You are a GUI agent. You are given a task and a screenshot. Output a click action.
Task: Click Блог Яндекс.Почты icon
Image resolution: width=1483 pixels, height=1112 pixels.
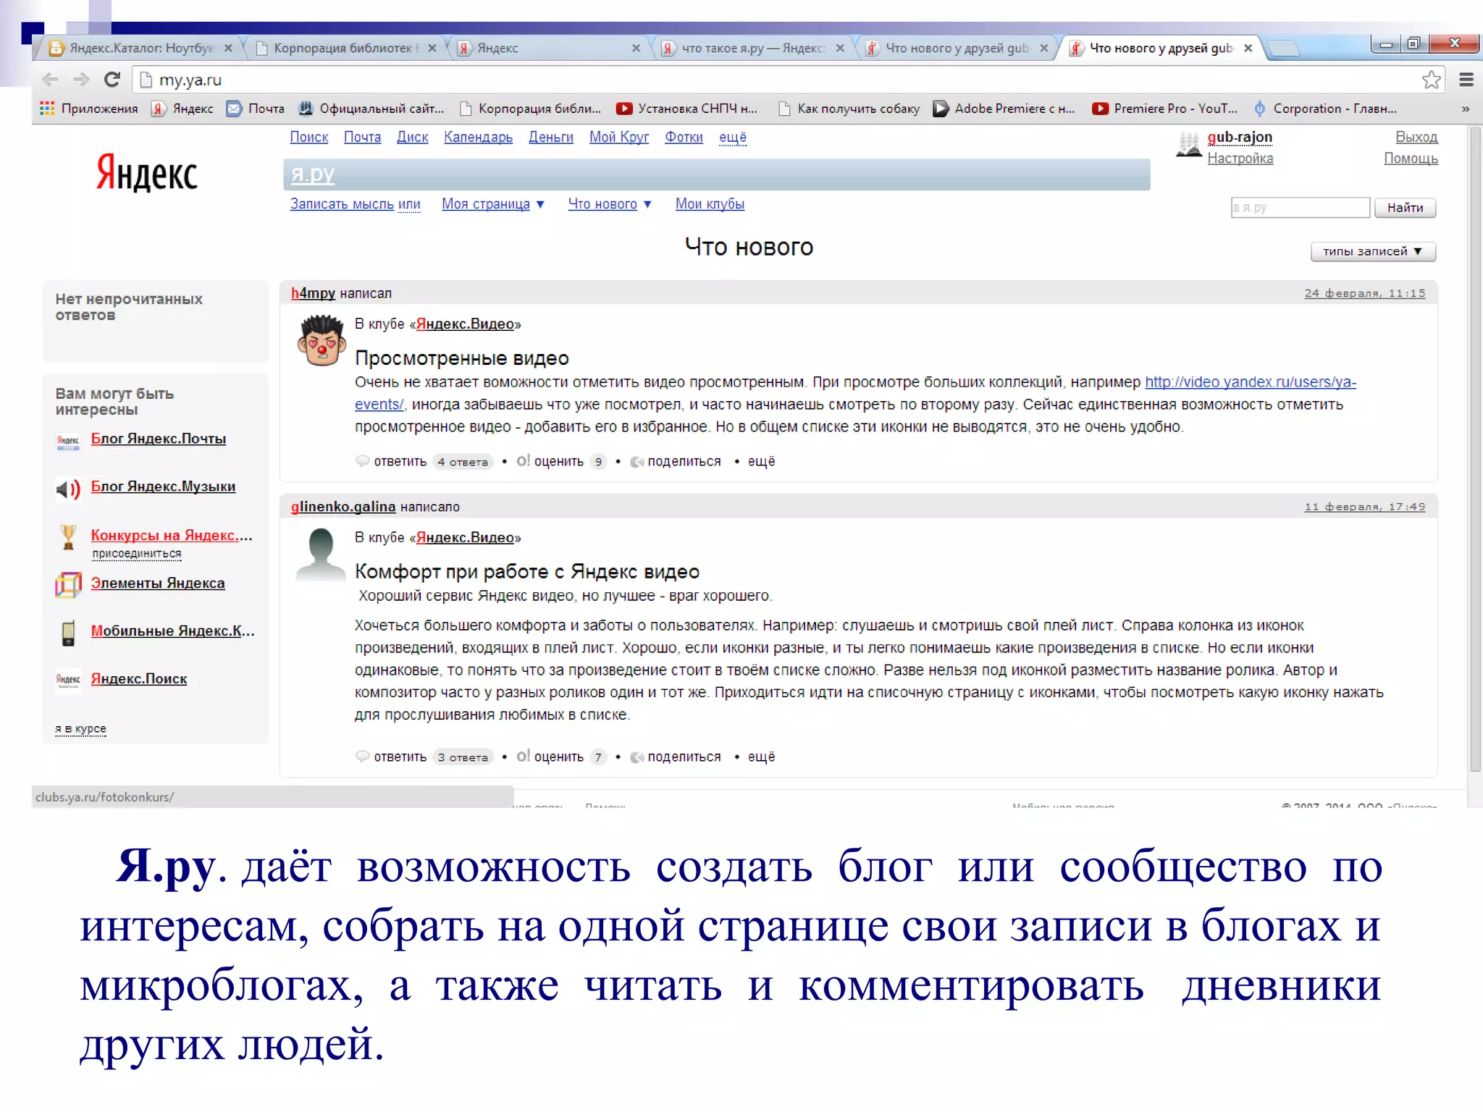pos(68,440)
